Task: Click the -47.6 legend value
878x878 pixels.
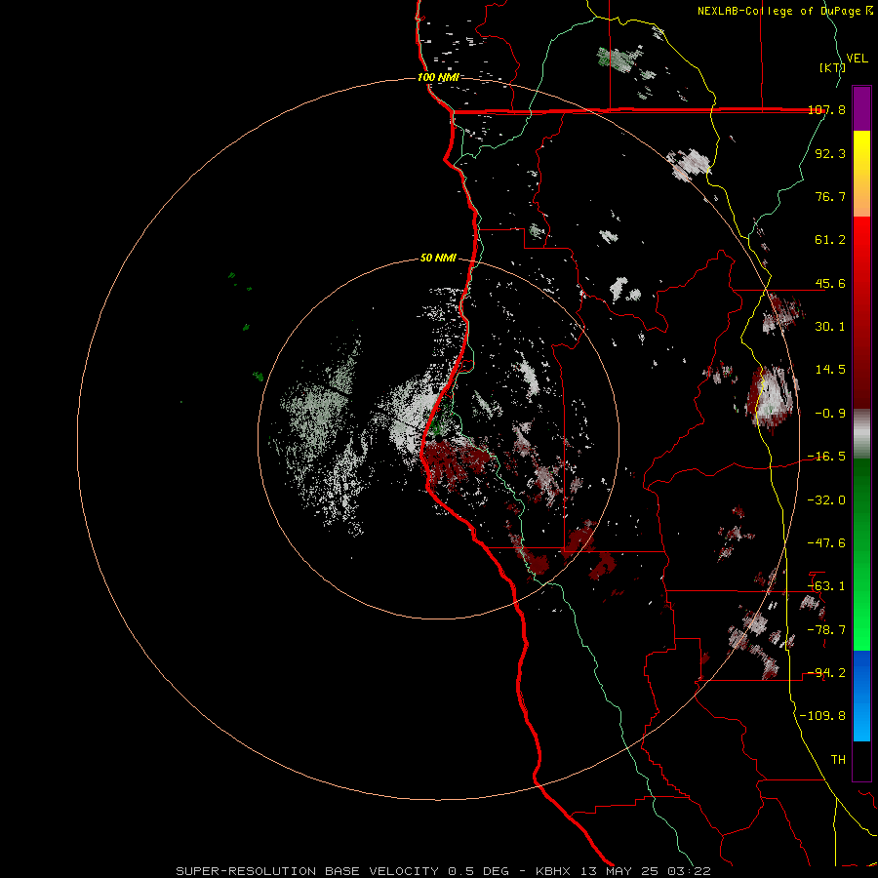Action: tap(826, 543)
